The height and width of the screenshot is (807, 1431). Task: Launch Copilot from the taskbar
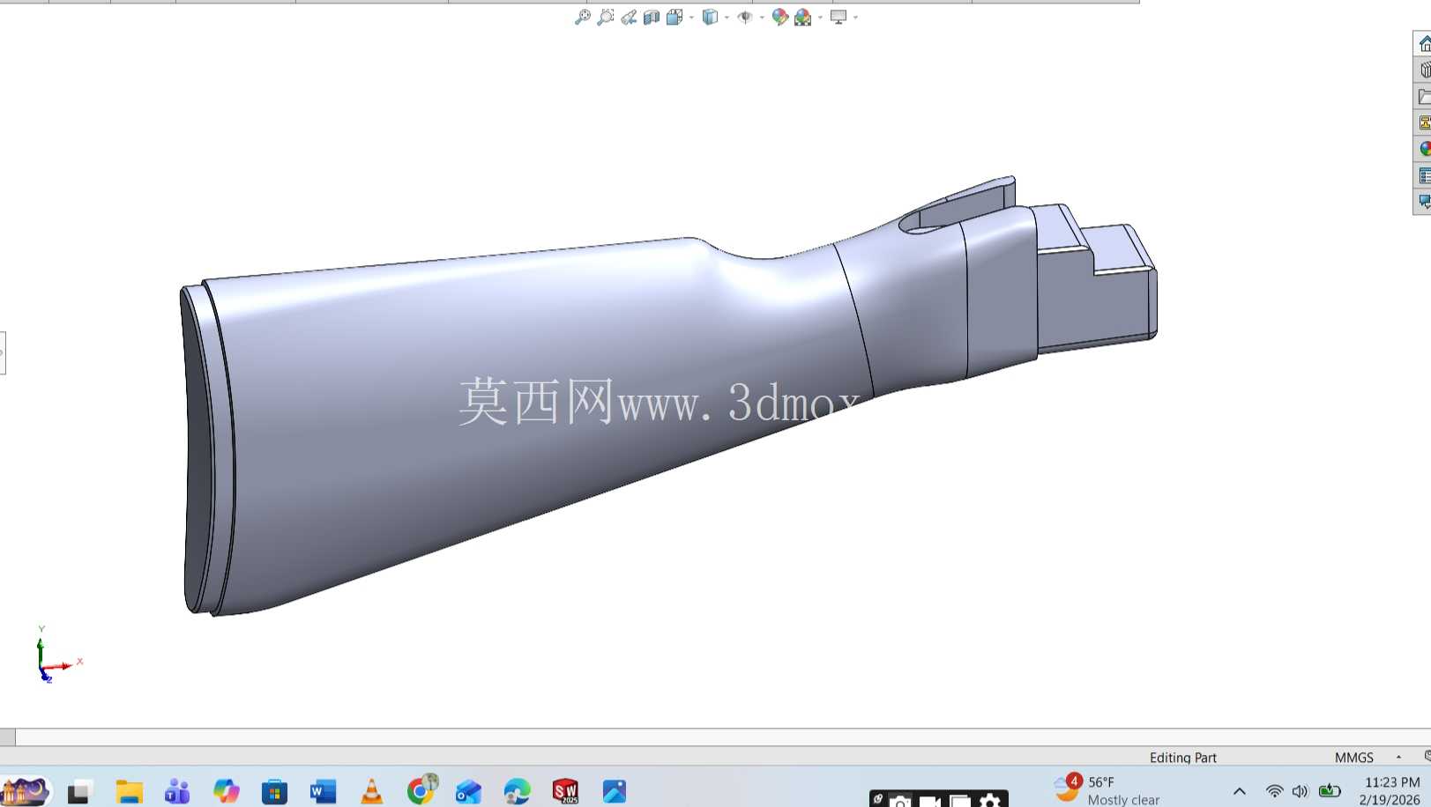(226, 791)
